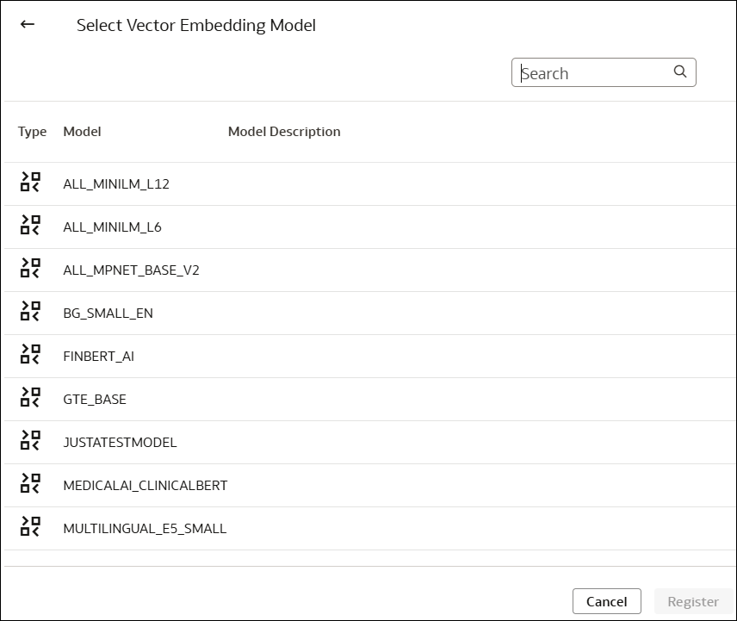The height and width of the screenshot is (621, 737).
Task: Click the back arrow to exit model selection
Action: click(26, 24)
